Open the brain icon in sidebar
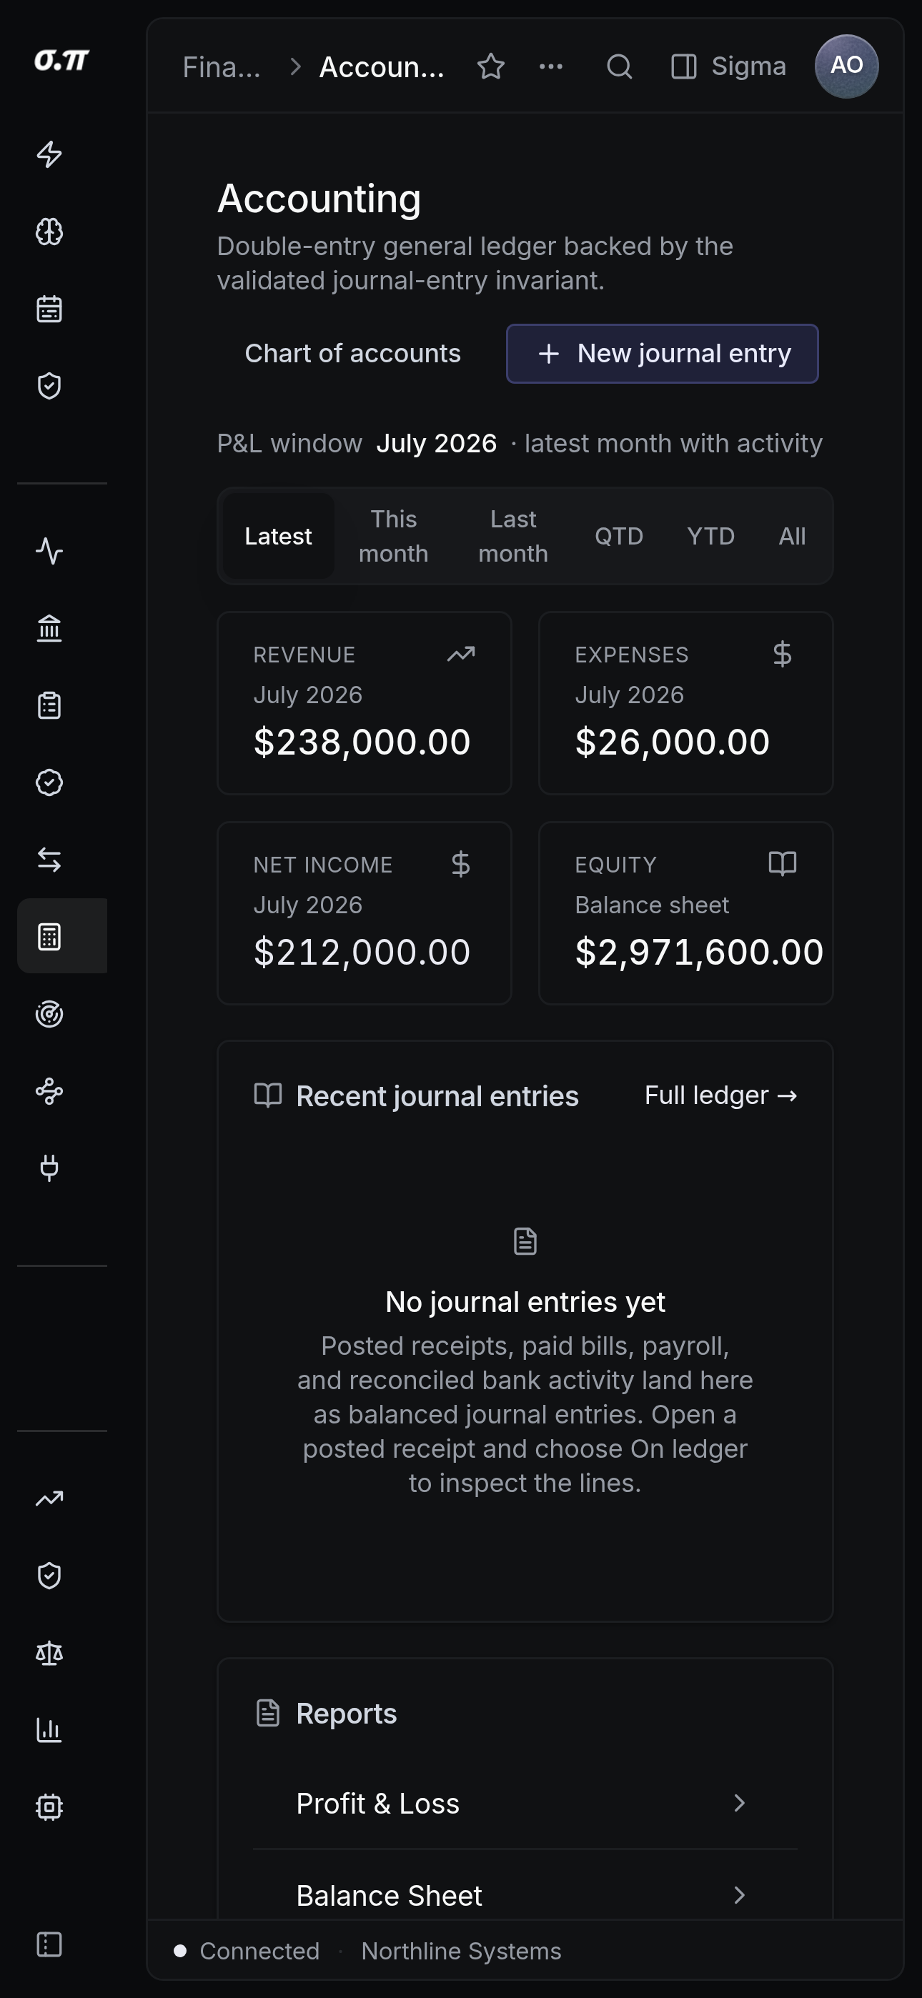The image size is (922, 1998). coord(49,232)
